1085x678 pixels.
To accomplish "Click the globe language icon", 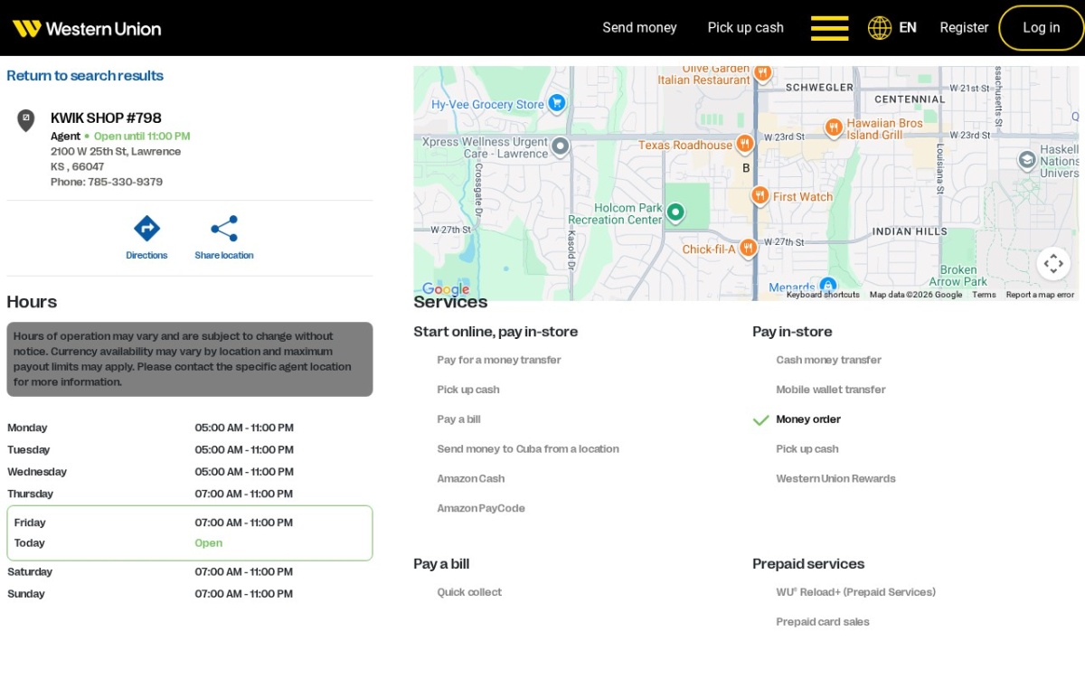I will tap(880, 28).
